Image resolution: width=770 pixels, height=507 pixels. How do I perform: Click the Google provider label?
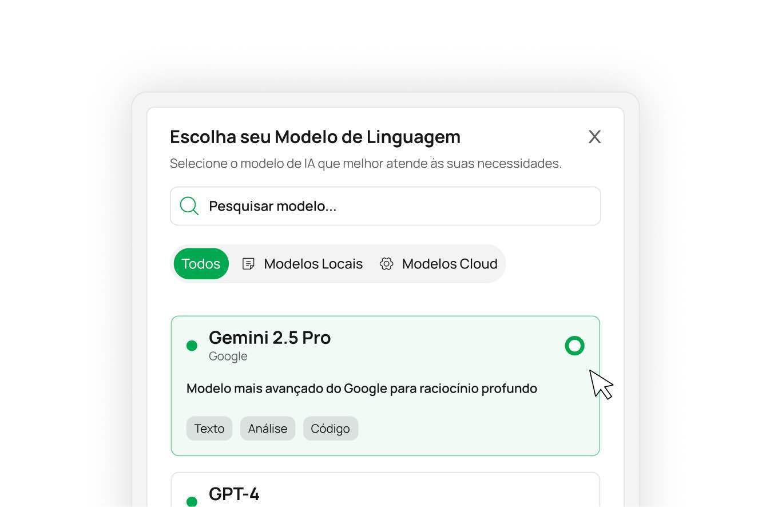click(x=228, y=355)
